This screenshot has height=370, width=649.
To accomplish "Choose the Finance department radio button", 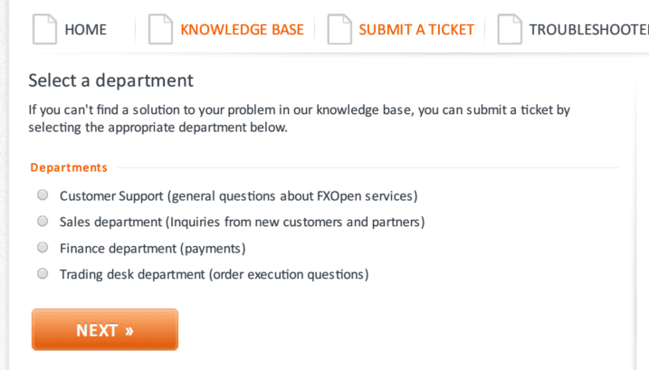I will (43, 248).
